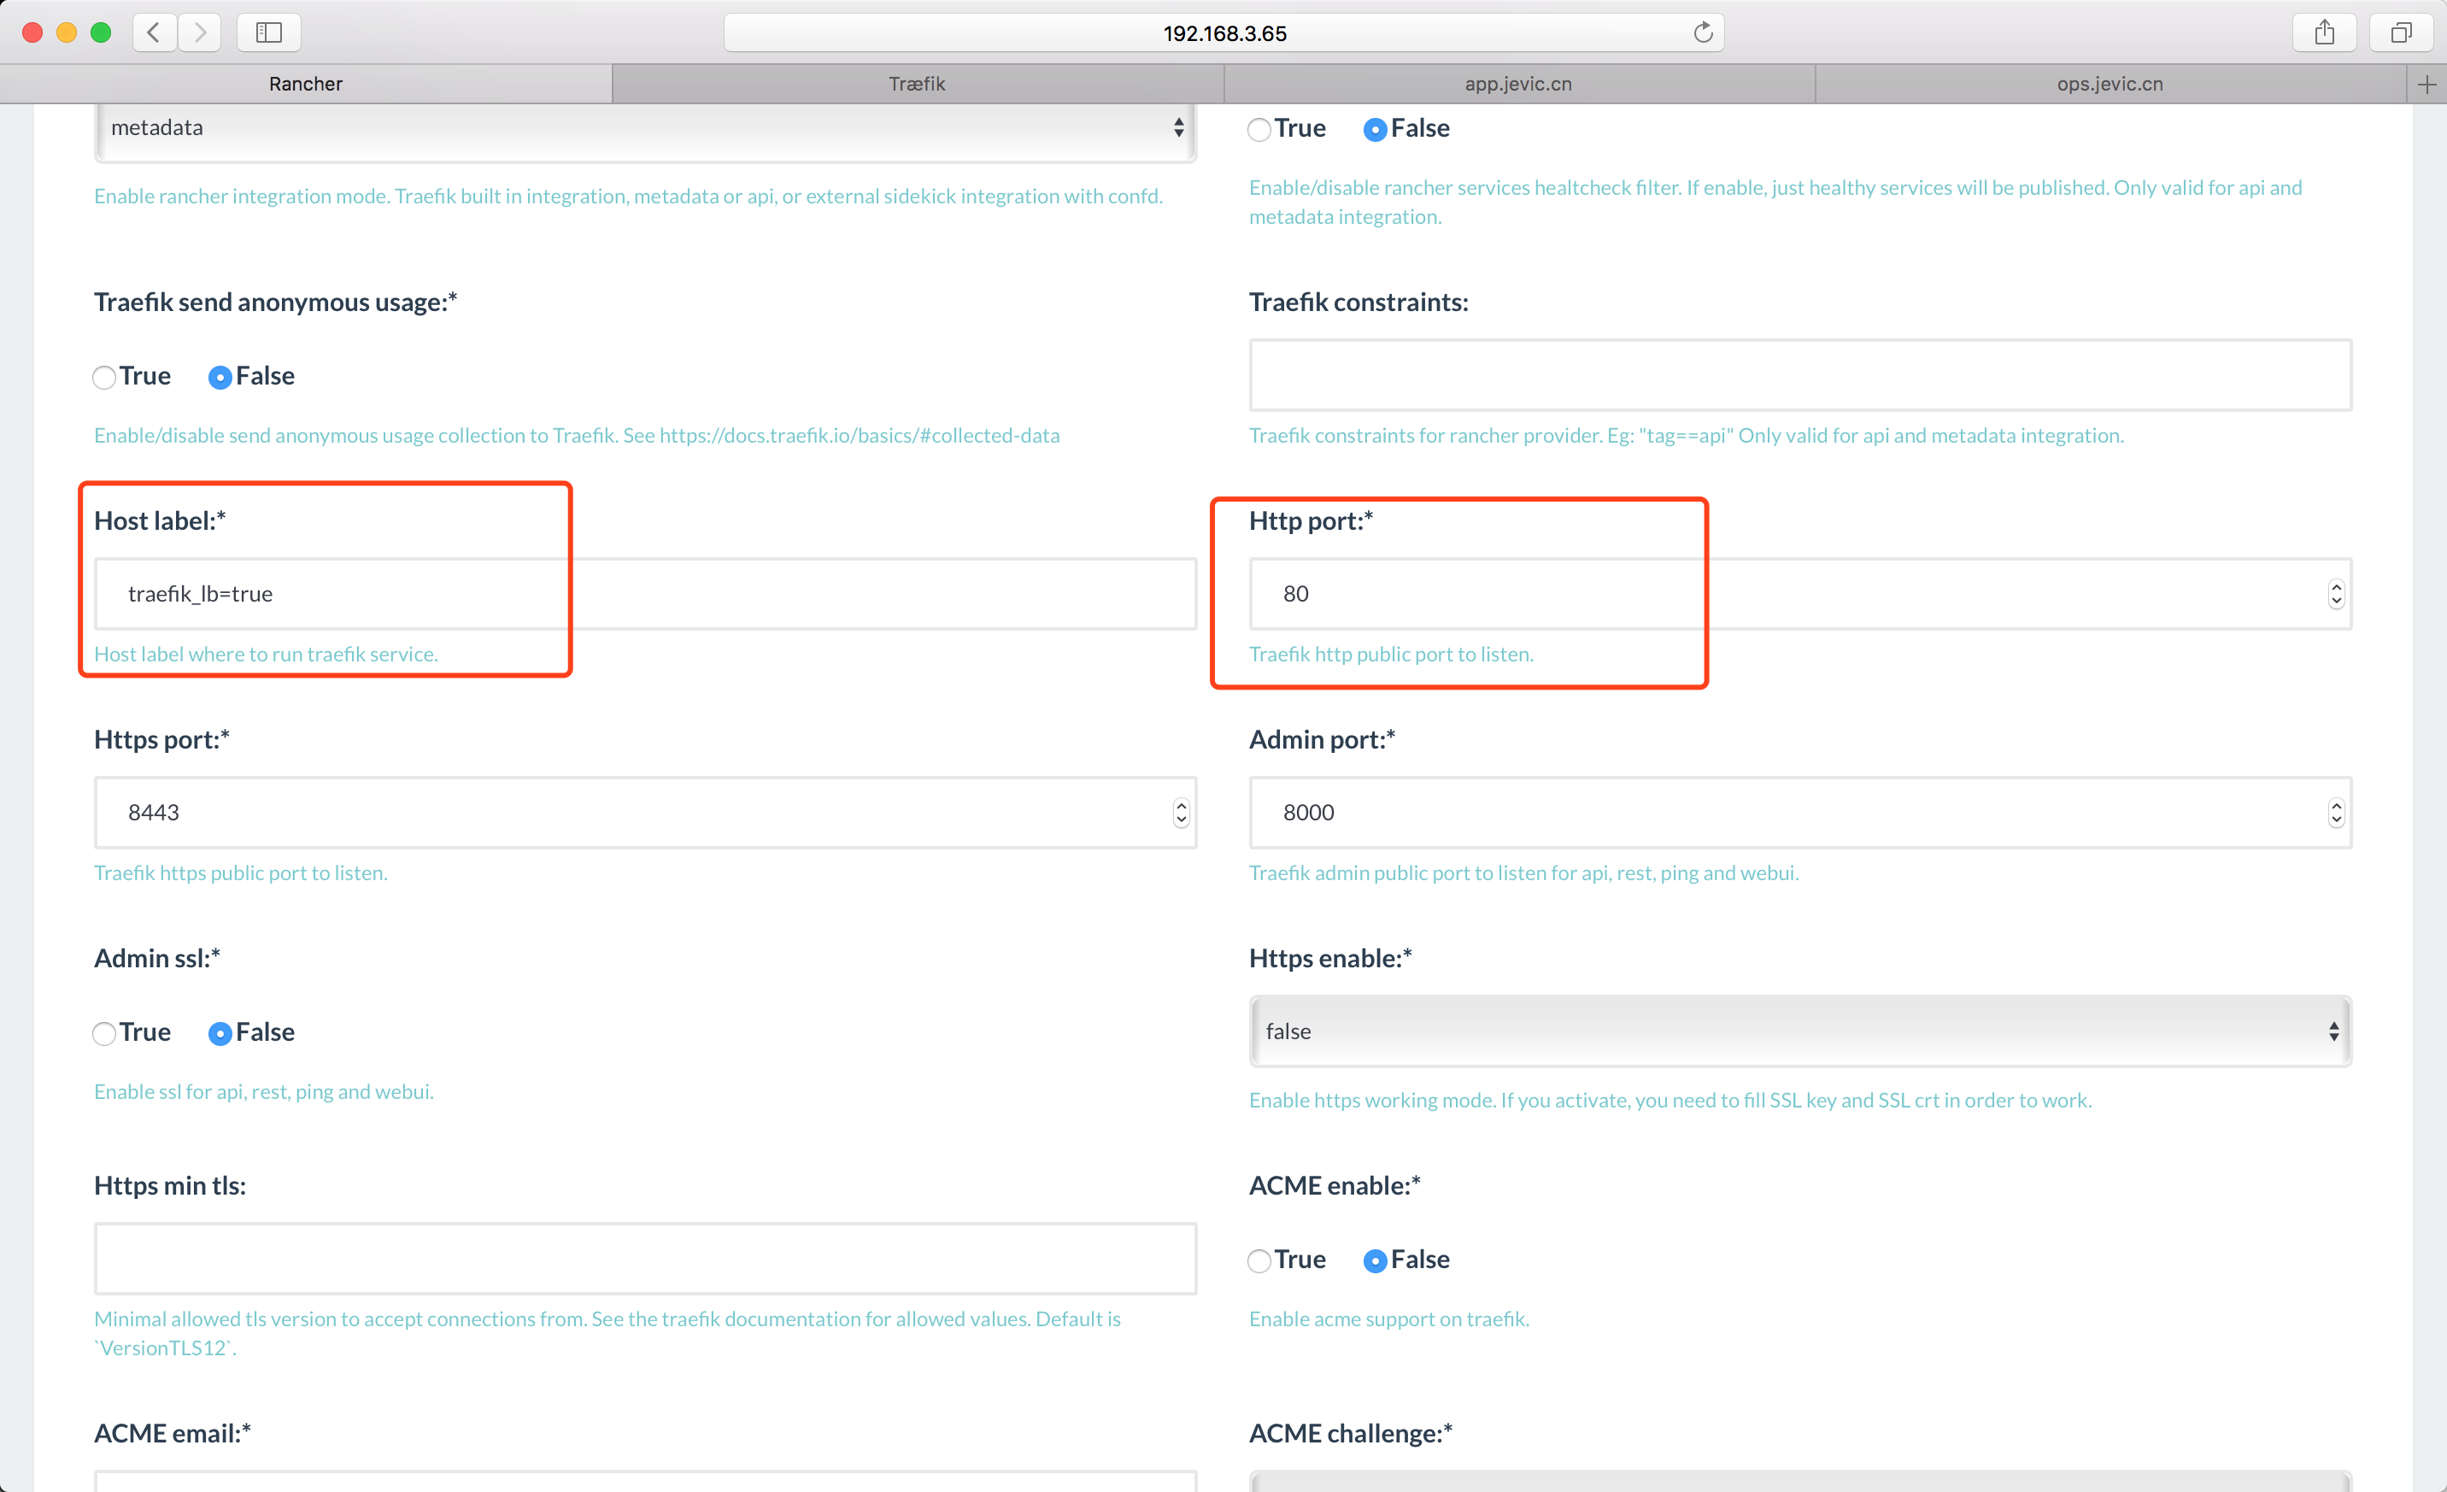Click Safari back navigation arrow
This screenshot has width=2447, height=1492.
coord(154,32)
